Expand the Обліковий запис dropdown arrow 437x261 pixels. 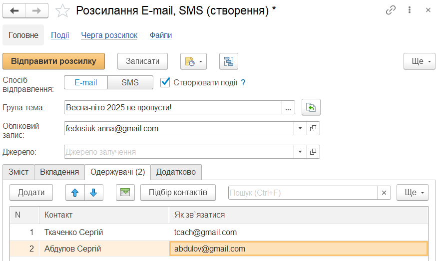(x=300, y=128)
